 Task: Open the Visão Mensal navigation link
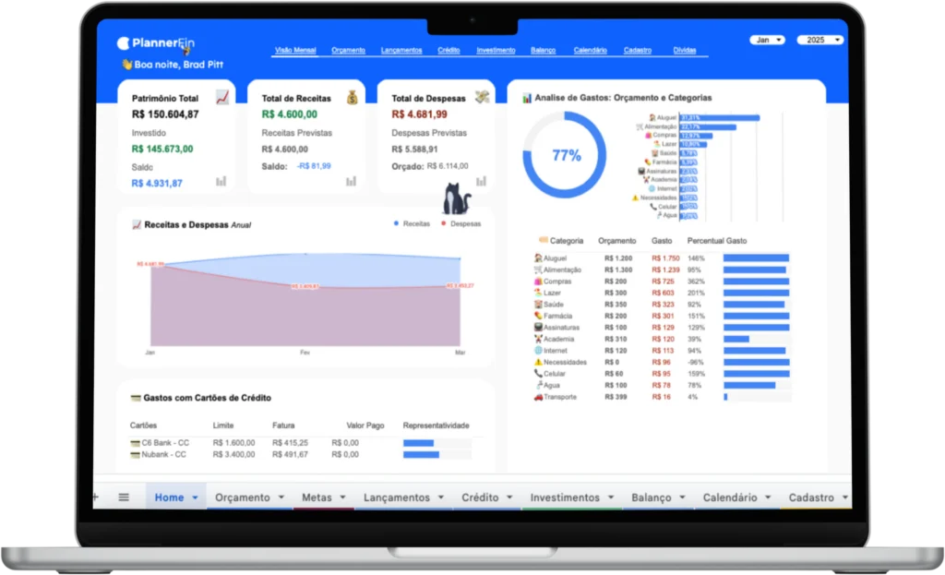293,51
